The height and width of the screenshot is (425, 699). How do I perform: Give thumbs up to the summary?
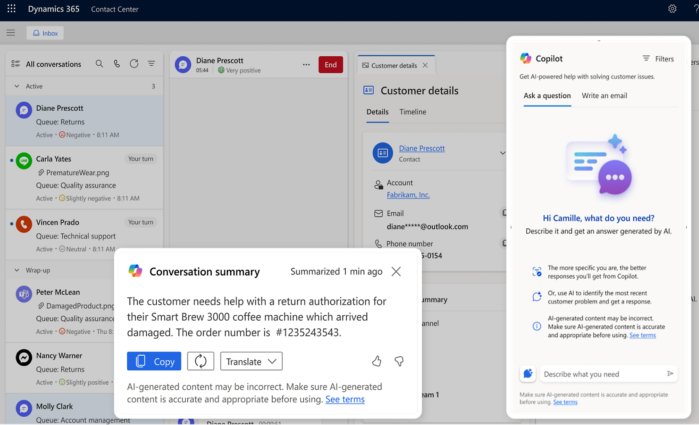point(377,361)
